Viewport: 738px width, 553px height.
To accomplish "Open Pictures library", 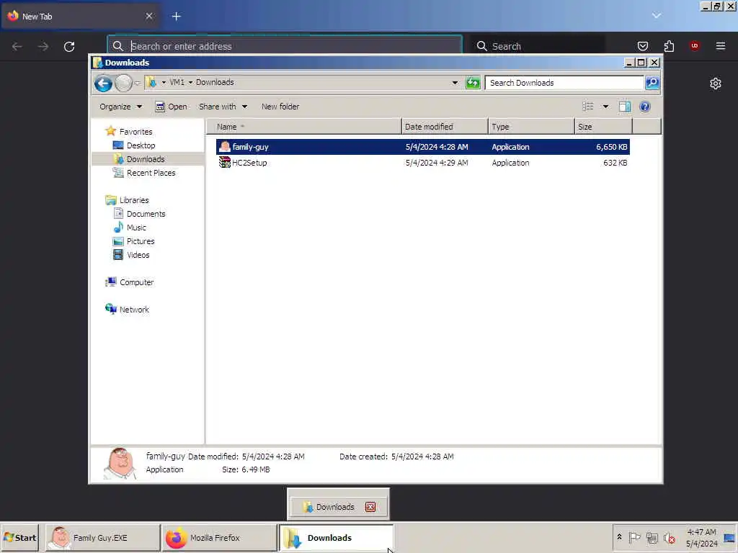I will [x=141, y=240].
